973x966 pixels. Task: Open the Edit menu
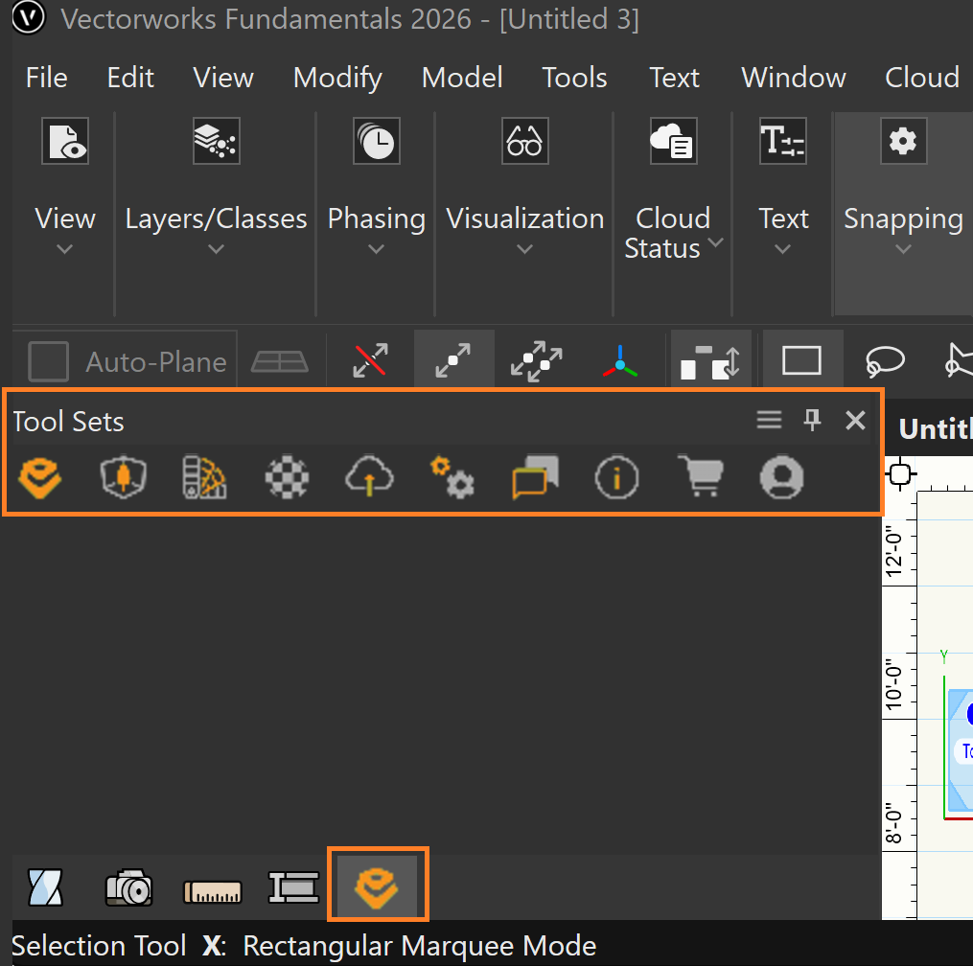[130, 79]
